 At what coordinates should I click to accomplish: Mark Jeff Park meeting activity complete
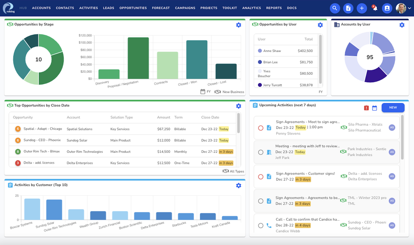coord(260,152)
